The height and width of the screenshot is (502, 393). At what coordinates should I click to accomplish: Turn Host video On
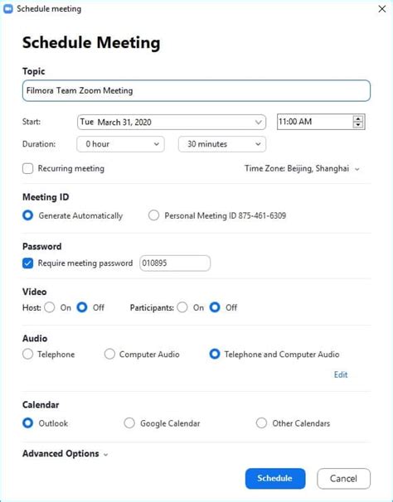click(x=50, y=307)
